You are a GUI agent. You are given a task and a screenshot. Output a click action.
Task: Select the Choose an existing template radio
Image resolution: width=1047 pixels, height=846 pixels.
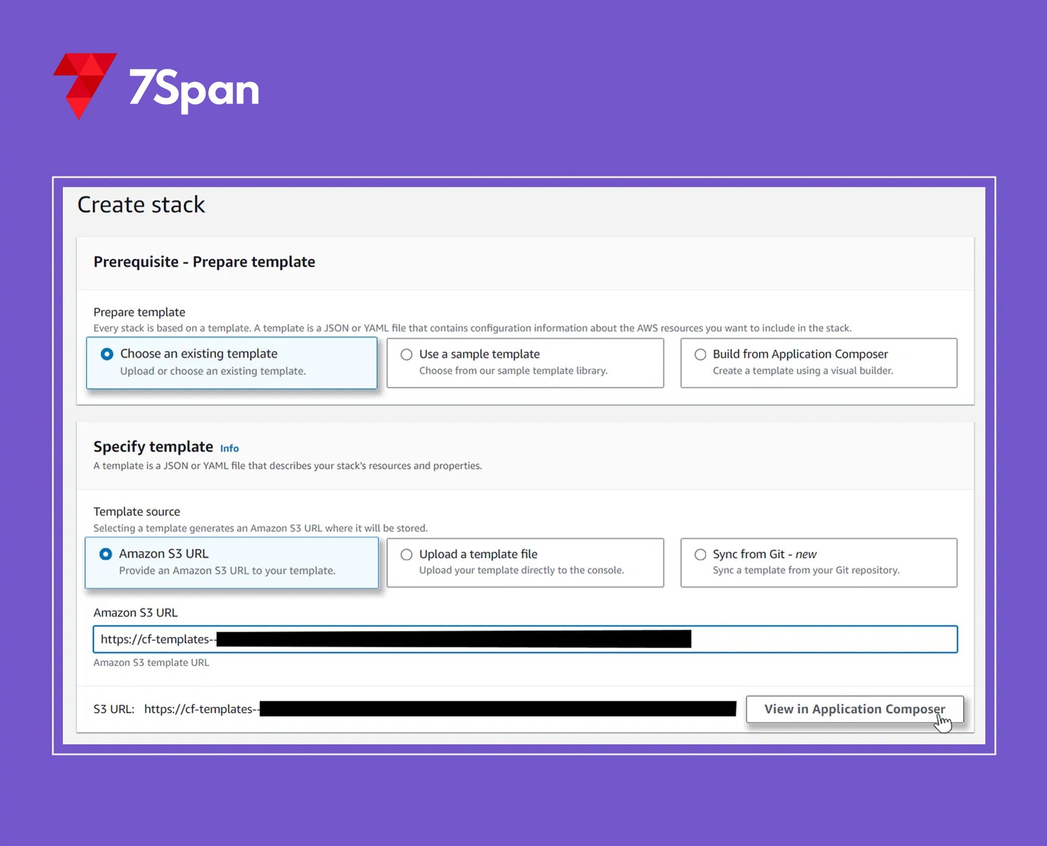107,354
